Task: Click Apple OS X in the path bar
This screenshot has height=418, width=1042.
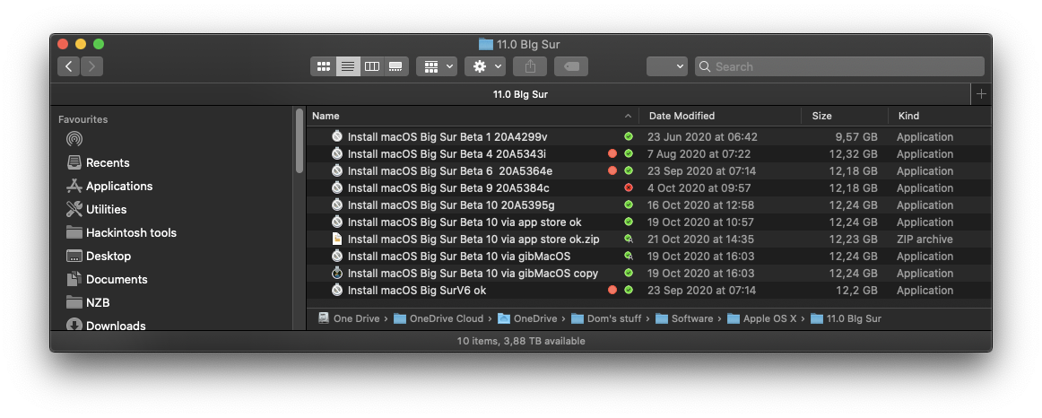Action: [762, 318]
